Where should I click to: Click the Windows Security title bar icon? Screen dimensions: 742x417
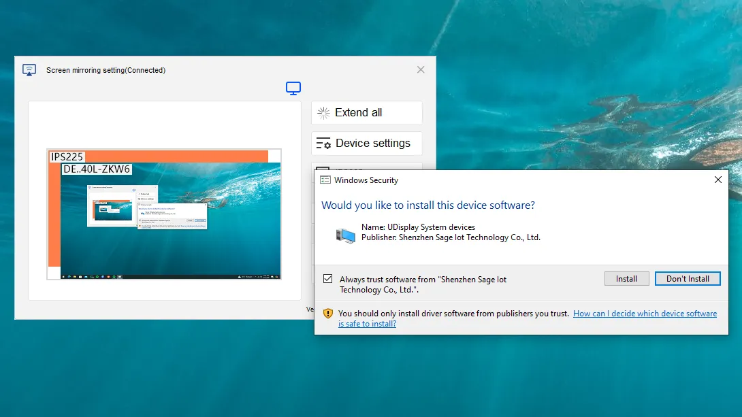[325, 180]
